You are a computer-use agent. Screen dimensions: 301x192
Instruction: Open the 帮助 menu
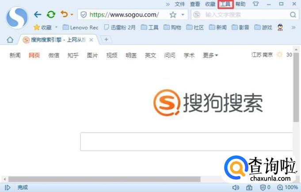tap(240, 4)
